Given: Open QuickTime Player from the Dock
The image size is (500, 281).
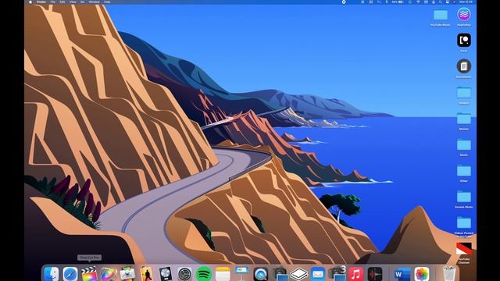Looking at the screenshot, I should [x=260, y=274].
